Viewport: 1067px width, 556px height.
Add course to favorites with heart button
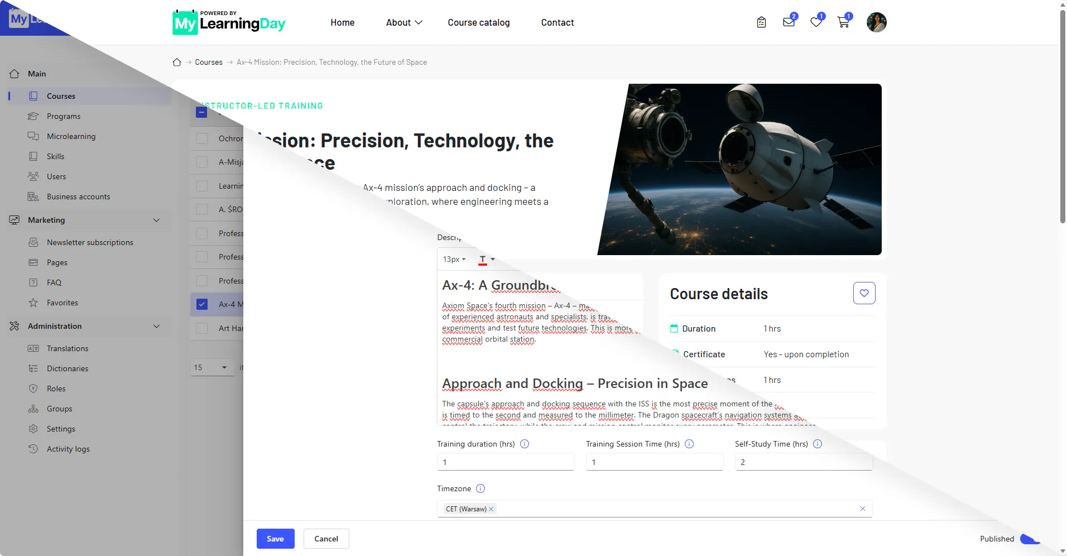click(864, 293)
